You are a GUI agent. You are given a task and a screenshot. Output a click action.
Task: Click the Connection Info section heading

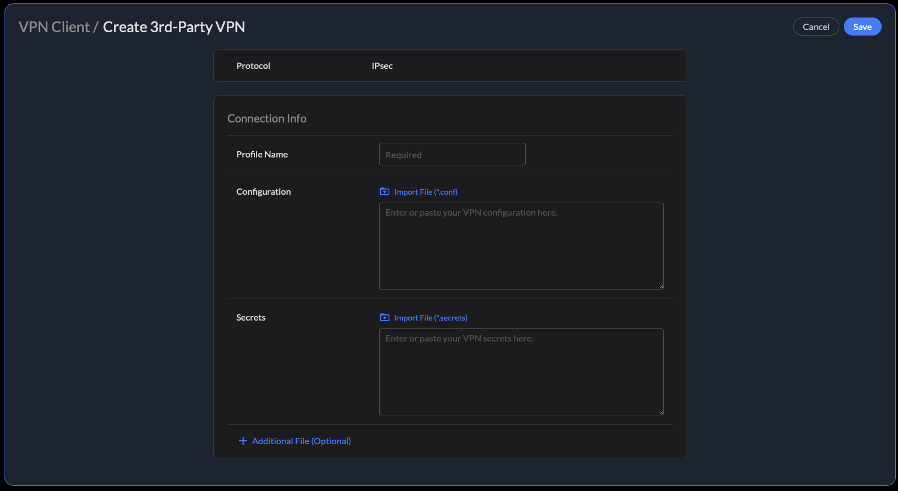coord(267,119)
